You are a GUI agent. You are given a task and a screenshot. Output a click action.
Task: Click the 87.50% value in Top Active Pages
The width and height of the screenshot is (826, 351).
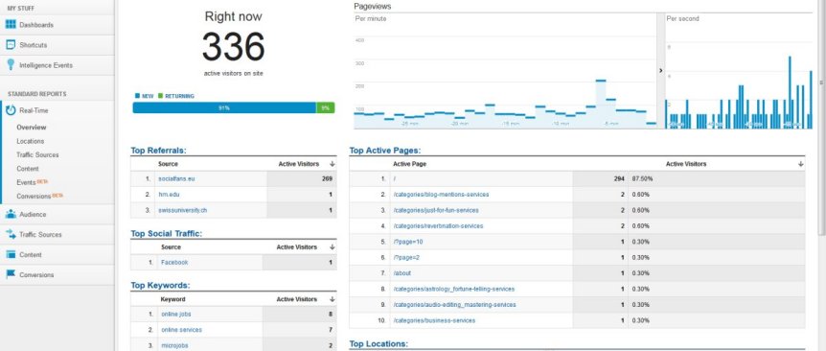tap(642, 178)
